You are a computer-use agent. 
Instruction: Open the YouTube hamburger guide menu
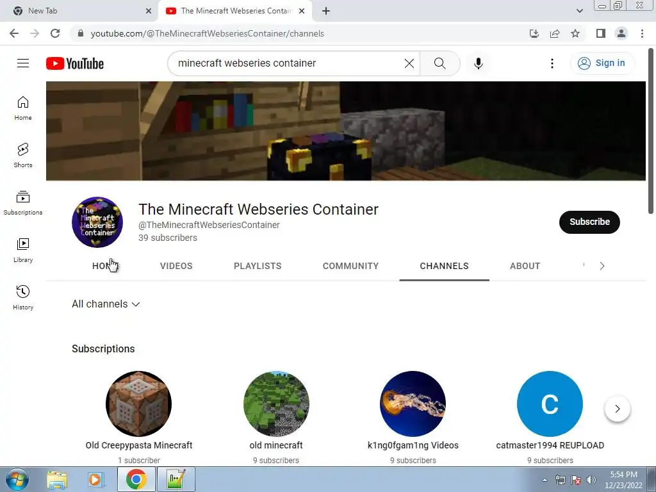(23, 63)
